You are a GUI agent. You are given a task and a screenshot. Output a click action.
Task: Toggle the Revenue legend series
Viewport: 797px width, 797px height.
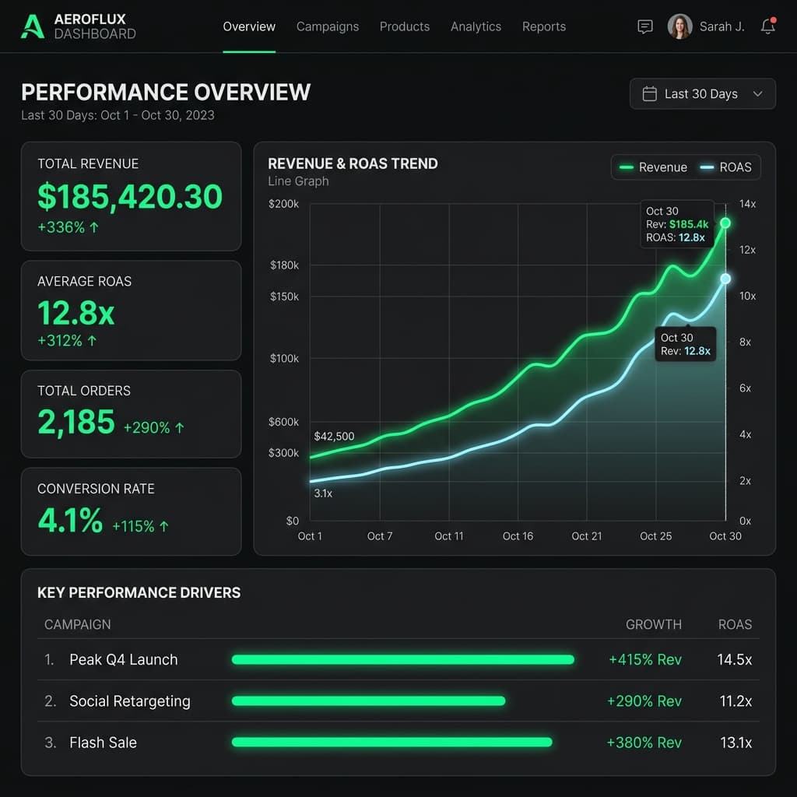point(653,167)
